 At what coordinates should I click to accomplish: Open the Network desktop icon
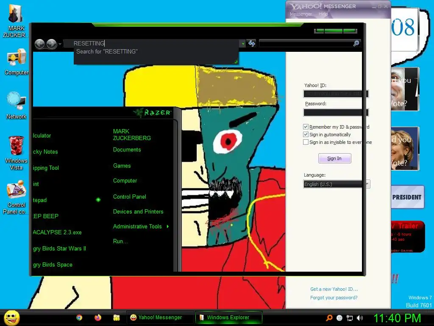coord(17,105)
